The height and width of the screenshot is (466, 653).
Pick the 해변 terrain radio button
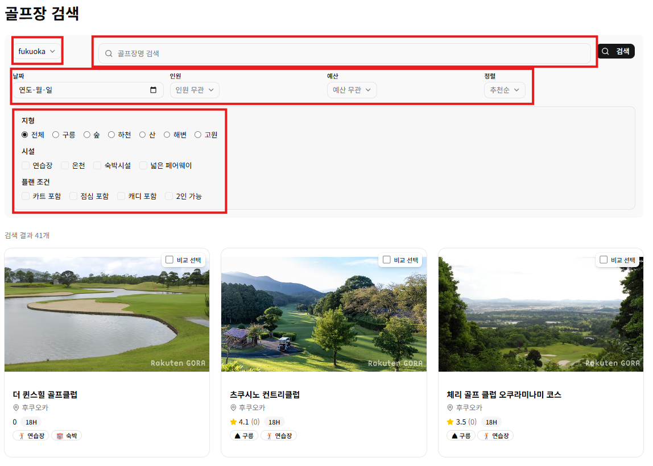[167, 135]
